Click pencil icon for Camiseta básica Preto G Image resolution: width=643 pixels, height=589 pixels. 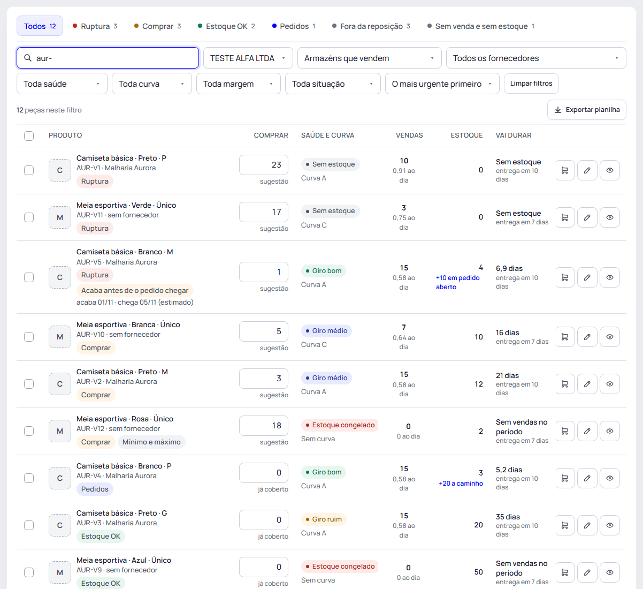(587, 525)
